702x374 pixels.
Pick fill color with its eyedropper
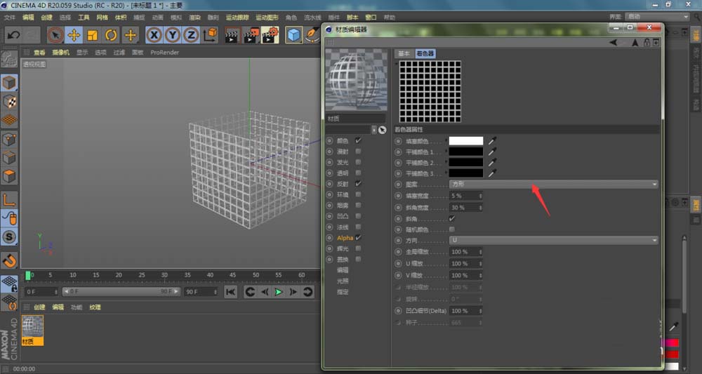[x=493, y=141]
